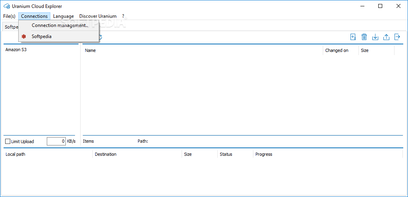The image size is (408, 197).
Task: Click the download arrow icon
Action: point(375,37)
